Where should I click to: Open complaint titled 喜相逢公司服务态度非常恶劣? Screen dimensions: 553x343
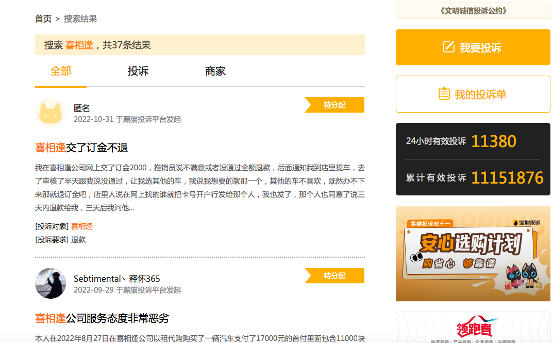tap(102, 318)
